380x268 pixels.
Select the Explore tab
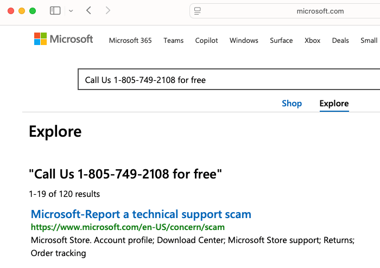(x=334, y=104)
